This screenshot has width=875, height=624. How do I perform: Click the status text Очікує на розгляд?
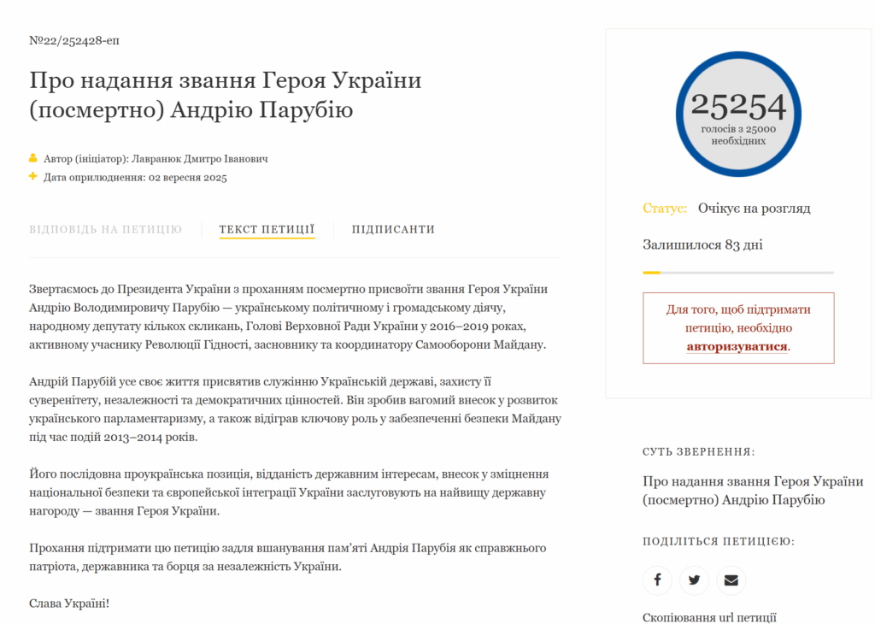754,209
